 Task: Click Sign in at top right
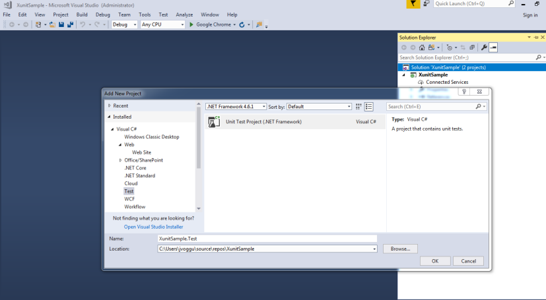(530, 15)
